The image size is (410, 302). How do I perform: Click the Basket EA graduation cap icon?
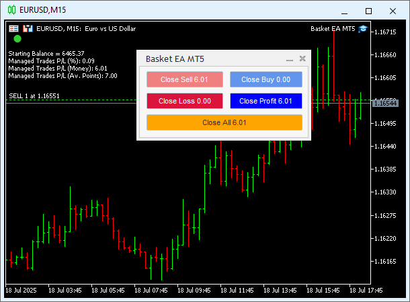click(363, 28)
